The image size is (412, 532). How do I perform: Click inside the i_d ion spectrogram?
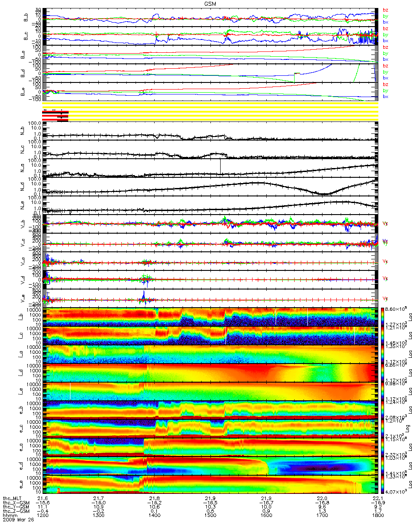(211, 372)
